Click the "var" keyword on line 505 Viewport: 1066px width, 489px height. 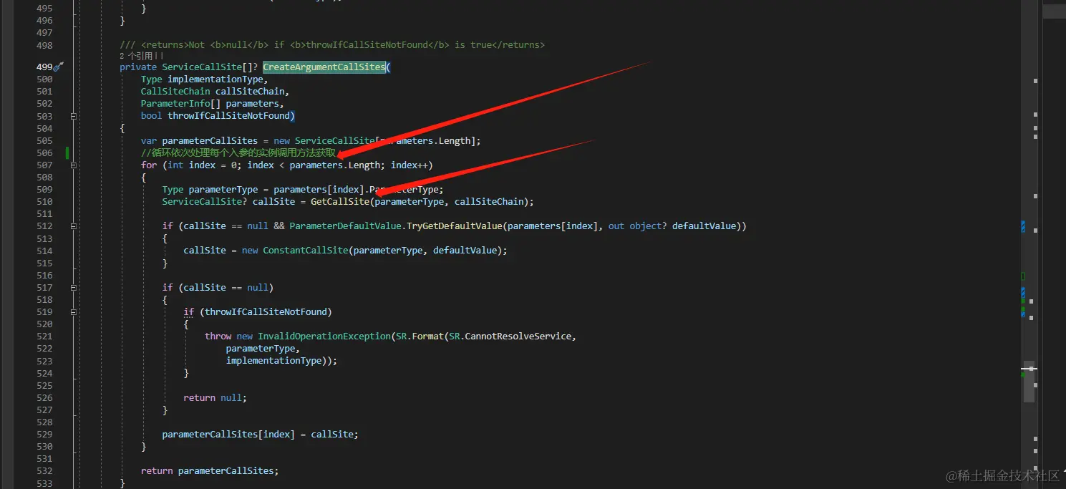[x=149, y=141]
